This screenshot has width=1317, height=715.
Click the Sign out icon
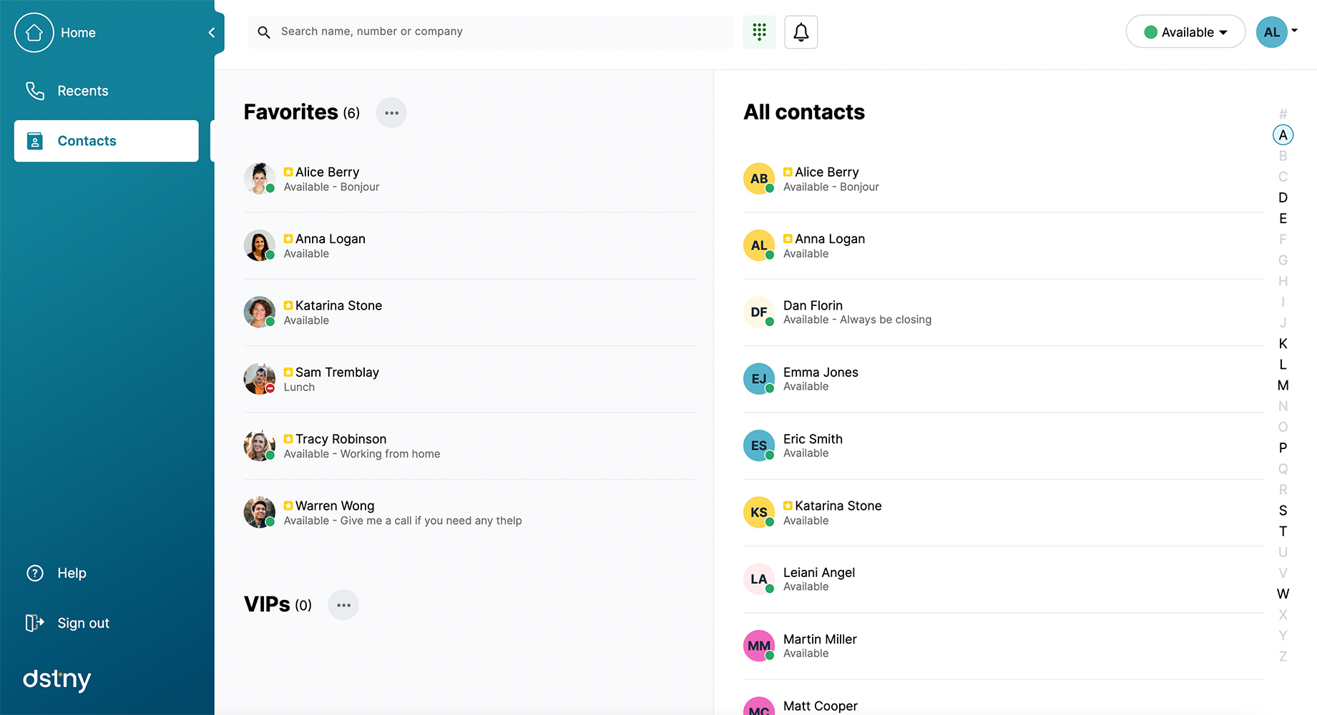[x=34, y=623]
